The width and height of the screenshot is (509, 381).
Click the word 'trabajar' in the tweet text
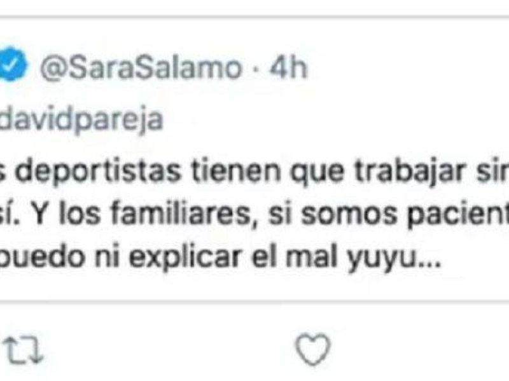pos(409,172)
